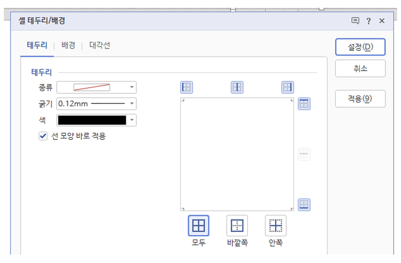Open the 종류 line type dropdown

point(96,87)
